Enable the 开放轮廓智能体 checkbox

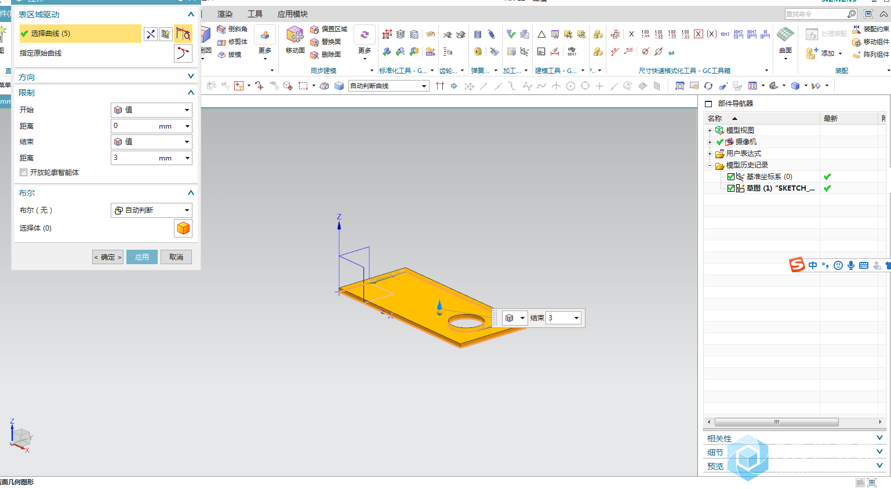(24, 173)
